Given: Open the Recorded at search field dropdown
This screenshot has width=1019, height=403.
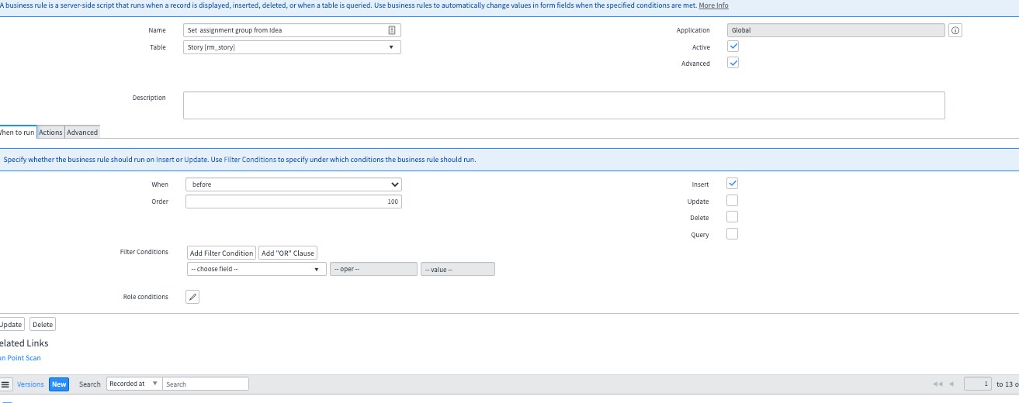Looking at the screenshot, I should click(x=133, y=384).
